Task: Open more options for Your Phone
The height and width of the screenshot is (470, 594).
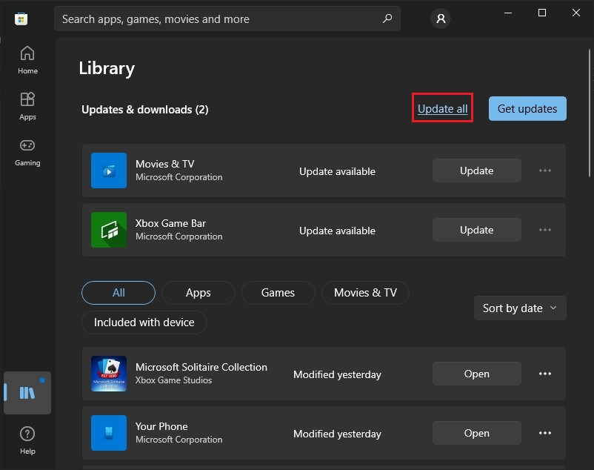Action: [x=545, y=433]
